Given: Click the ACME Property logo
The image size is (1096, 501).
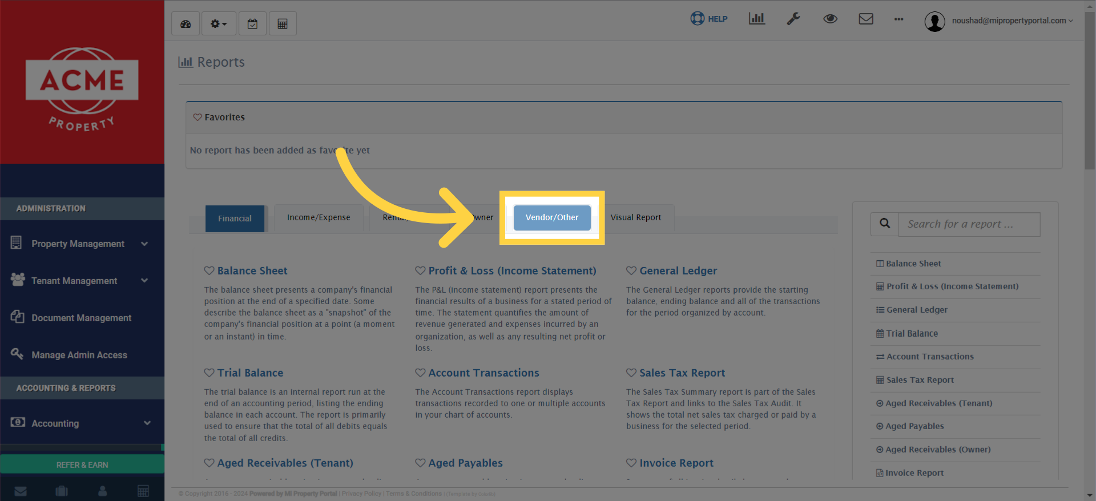Looking at the screenshot, I should 82,89.
